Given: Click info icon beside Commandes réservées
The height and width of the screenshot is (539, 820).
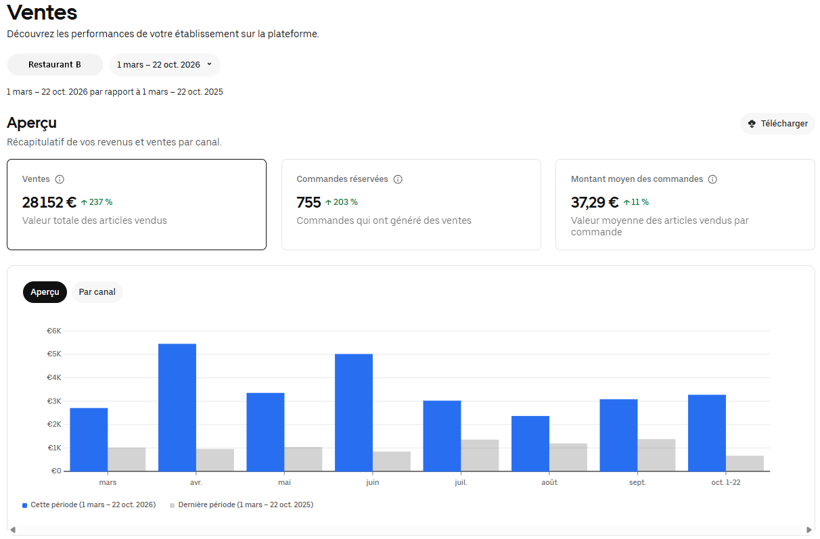Looking at the screenshot, I should tap(398, 179).
